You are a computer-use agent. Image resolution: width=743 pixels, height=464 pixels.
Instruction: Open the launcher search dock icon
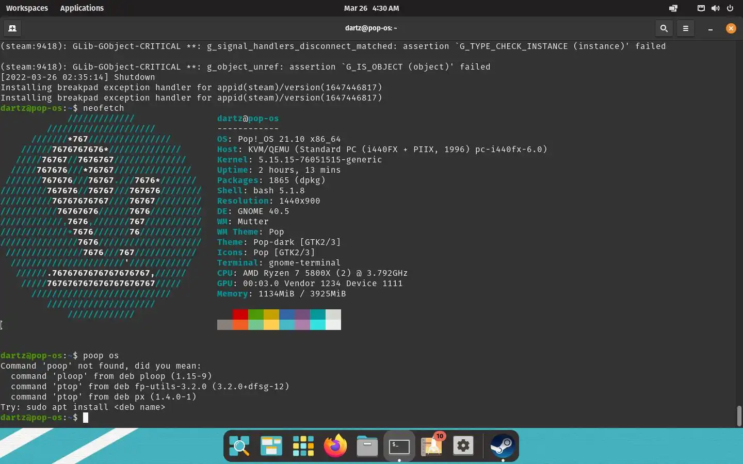pyautogui.click(x=239, y=446)
